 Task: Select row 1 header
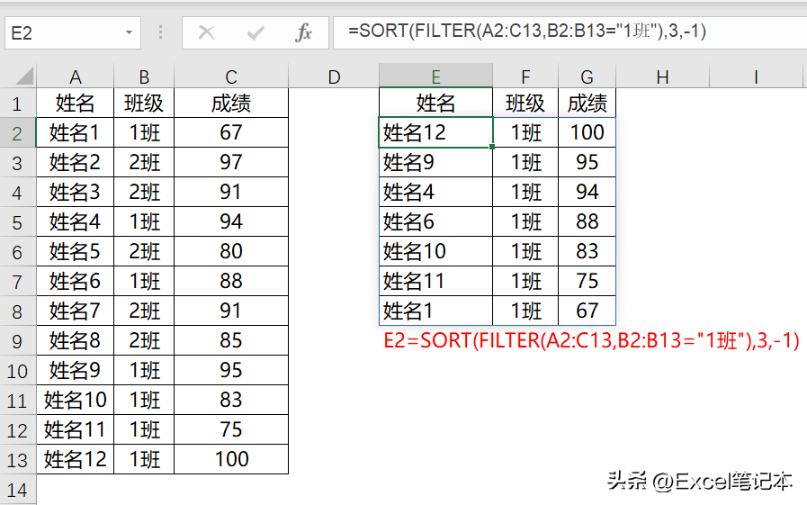pyautogui.click(x=17, y=103)
